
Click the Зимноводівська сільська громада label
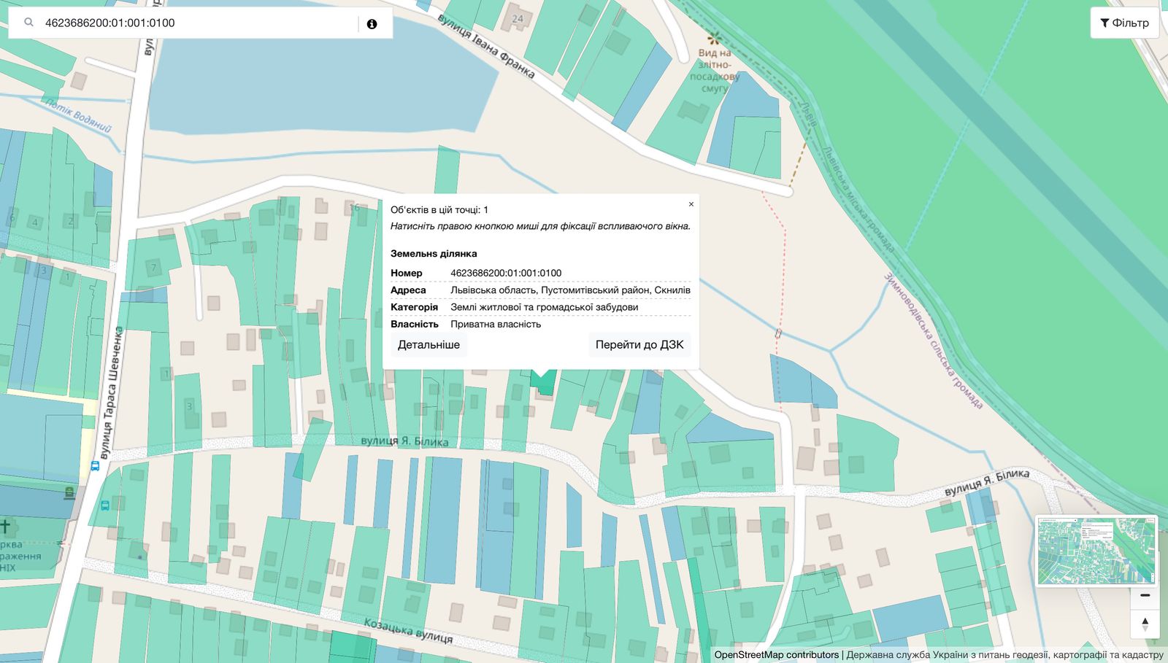tap(934, 341)
